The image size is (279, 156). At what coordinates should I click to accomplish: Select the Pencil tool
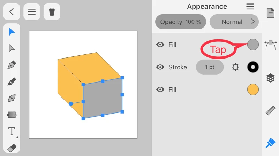(12, 82)
